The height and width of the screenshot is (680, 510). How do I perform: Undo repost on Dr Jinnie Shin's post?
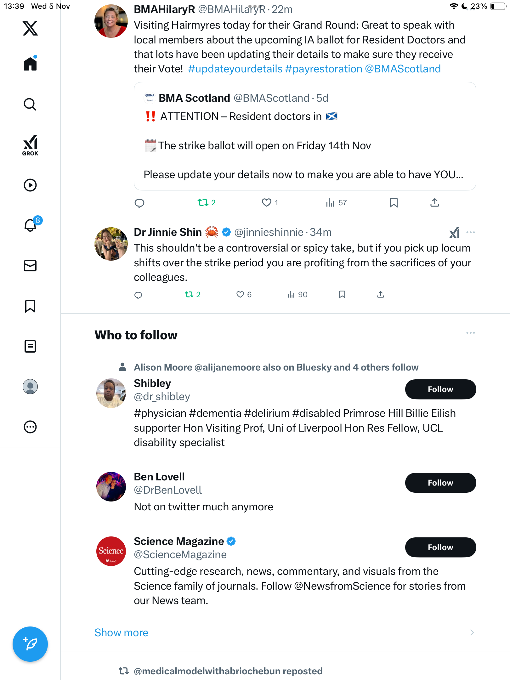[189, 295]
